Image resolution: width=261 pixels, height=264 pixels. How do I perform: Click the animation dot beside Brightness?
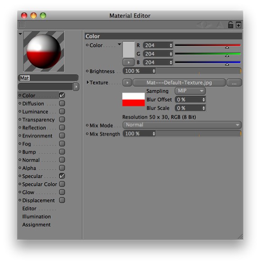click(87, 71)
